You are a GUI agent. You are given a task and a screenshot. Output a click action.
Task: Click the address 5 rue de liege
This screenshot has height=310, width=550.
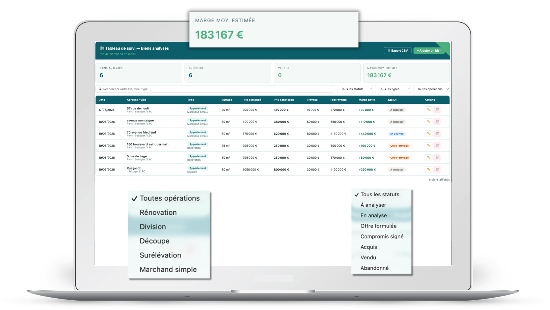coord(137,156)
